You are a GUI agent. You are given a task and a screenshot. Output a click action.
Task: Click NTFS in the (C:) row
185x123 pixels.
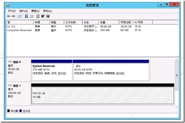[69, 26]
